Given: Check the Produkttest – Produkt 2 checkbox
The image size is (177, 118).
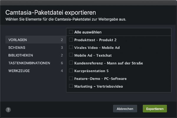Looking at the screenshot, I should [71, 40].
